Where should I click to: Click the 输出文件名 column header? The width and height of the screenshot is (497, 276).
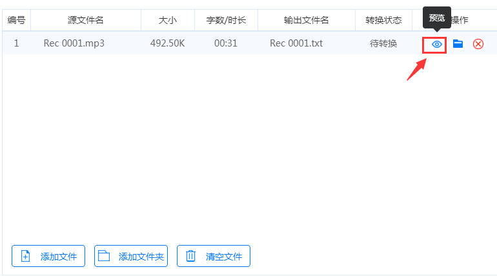click(306, 20)
